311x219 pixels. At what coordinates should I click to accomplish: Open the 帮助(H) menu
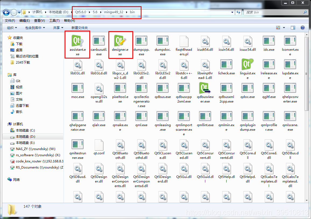point(69,21)
